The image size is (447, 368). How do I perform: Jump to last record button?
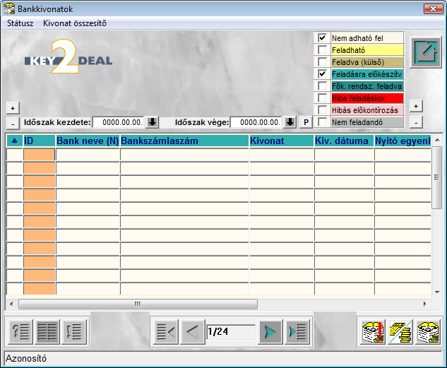[297, 332]
